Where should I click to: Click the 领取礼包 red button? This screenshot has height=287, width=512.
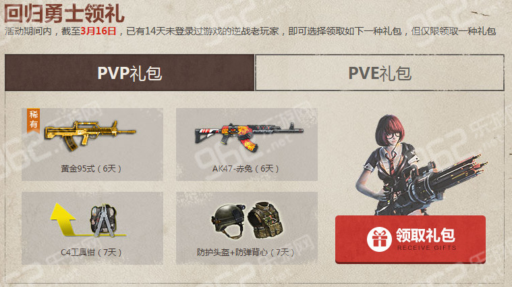coord(410,239)
